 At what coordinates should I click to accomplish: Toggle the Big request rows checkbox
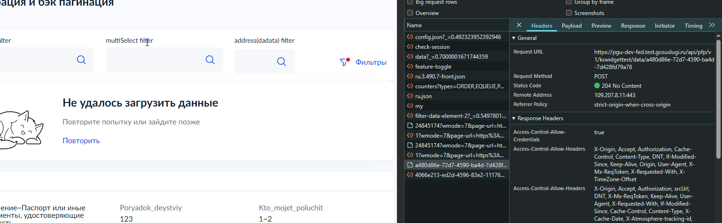pyautogui.click(x=410, y=2)
